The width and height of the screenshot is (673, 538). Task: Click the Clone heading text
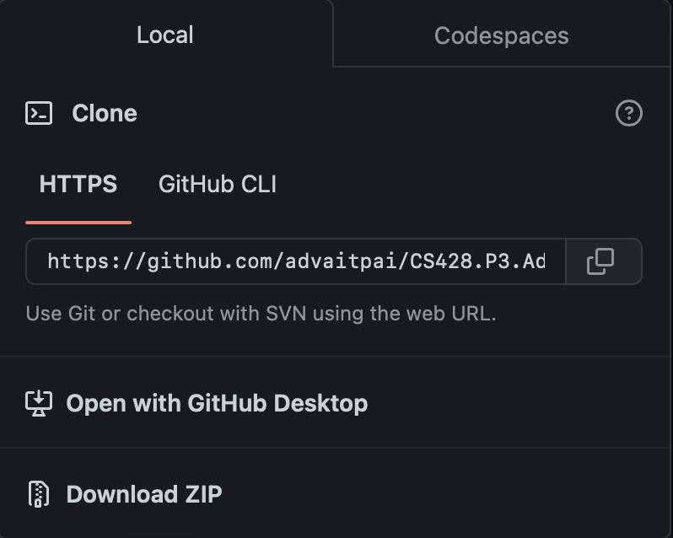click(105, 113)
